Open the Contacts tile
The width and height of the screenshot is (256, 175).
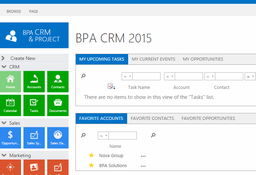tap(58, 81)
